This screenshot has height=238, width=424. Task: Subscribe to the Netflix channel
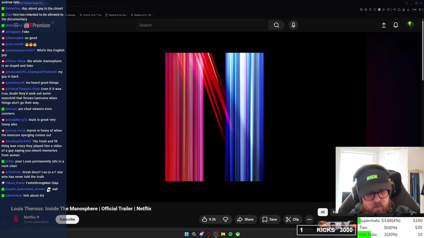pos(67,219)
